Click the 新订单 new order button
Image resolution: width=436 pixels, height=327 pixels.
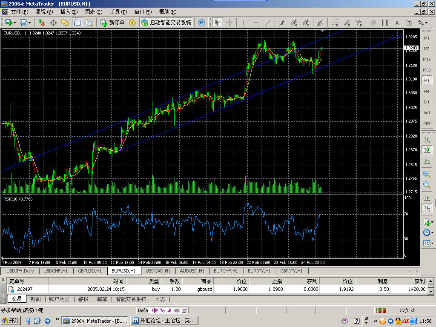pyautogui.click(x=112, y=23)
